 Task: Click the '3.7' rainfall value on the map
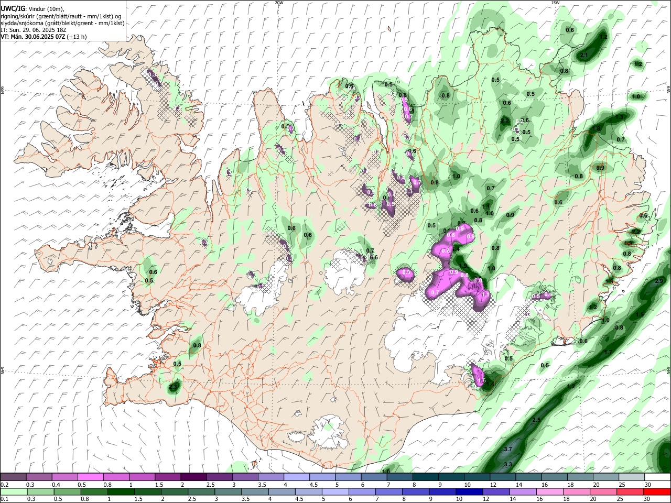508,450
